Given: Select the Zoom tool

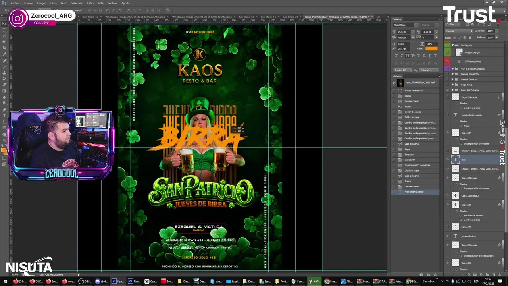Looking at the screenshot, I should (4, 140).
